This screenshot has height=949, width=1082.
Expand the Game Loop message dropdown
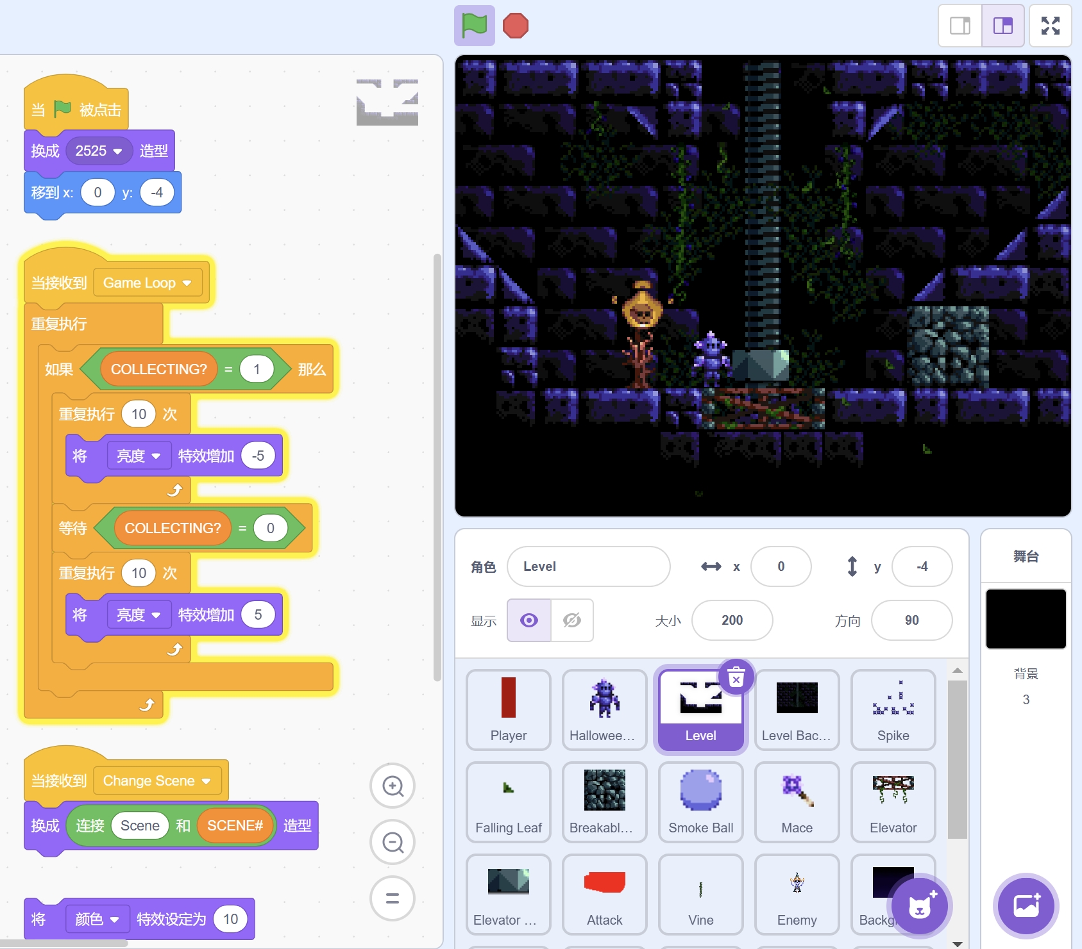click(x=187, y=283)
